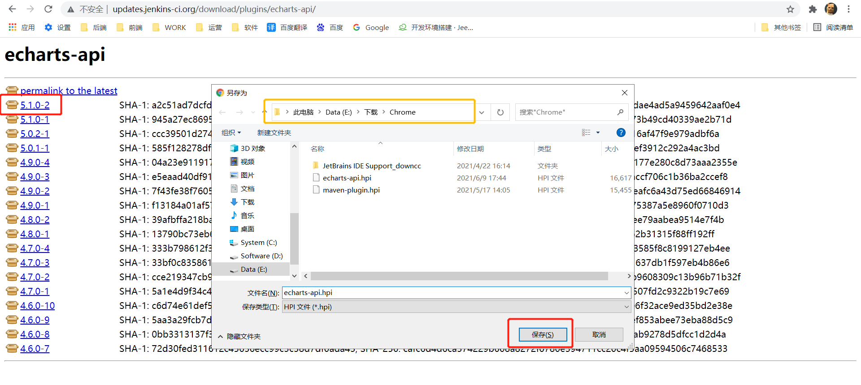Click Data (E:) in path bar
Viewport: 861px width, 385px height.
[x=339, y=112]
